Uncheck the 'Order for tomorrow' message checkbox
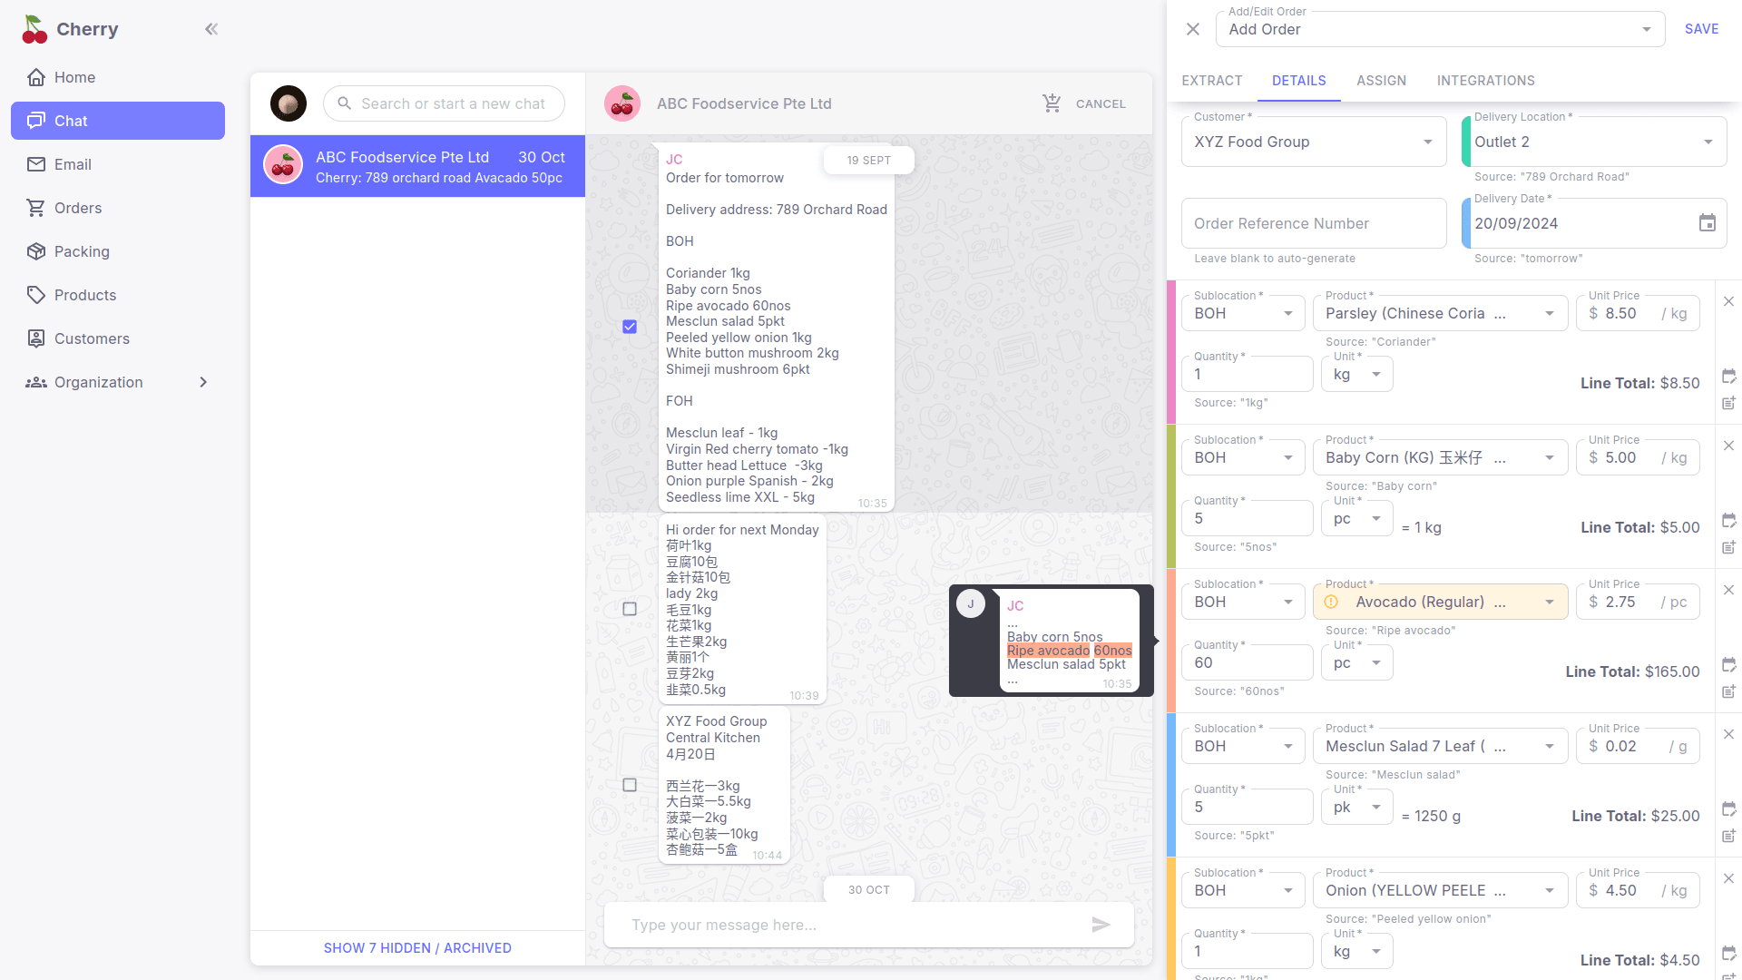The height and width of the screenshot is (980, 1742). click(630, 327)
